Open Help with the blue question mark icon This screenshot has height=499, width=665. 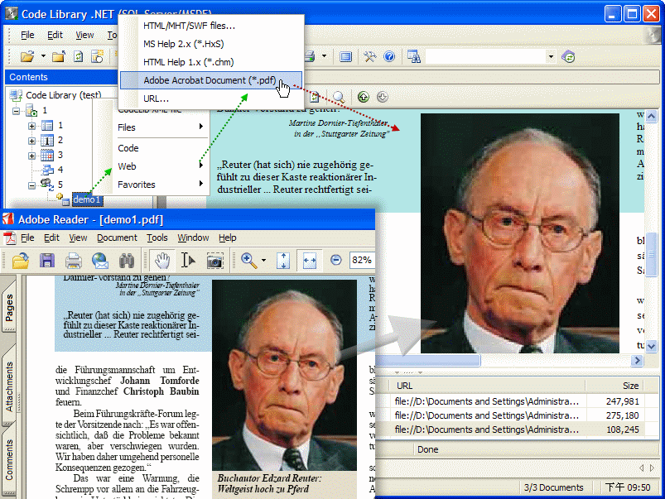389,56
